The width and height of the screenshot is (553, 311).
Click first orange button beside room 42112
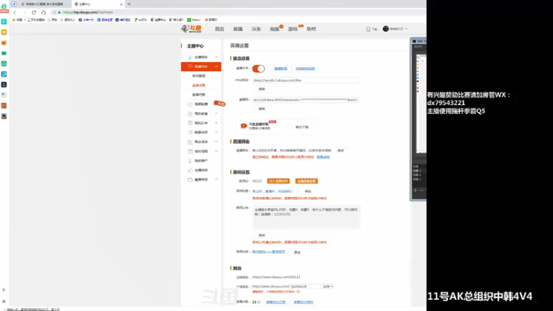pos(279,181)
